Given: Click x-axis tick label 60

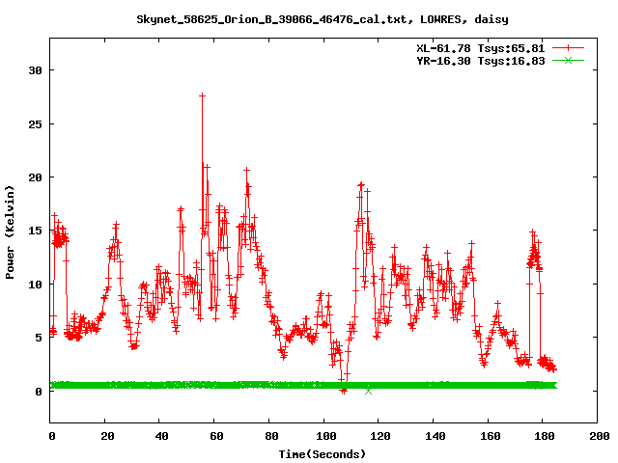Looking at the screenshot, I should coord(216,436).
